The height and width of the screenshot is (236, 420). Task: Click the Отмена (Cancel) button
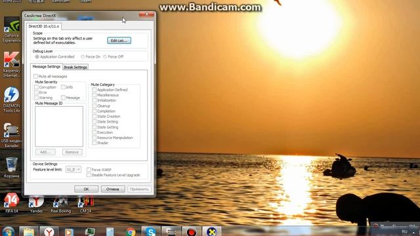113,189
